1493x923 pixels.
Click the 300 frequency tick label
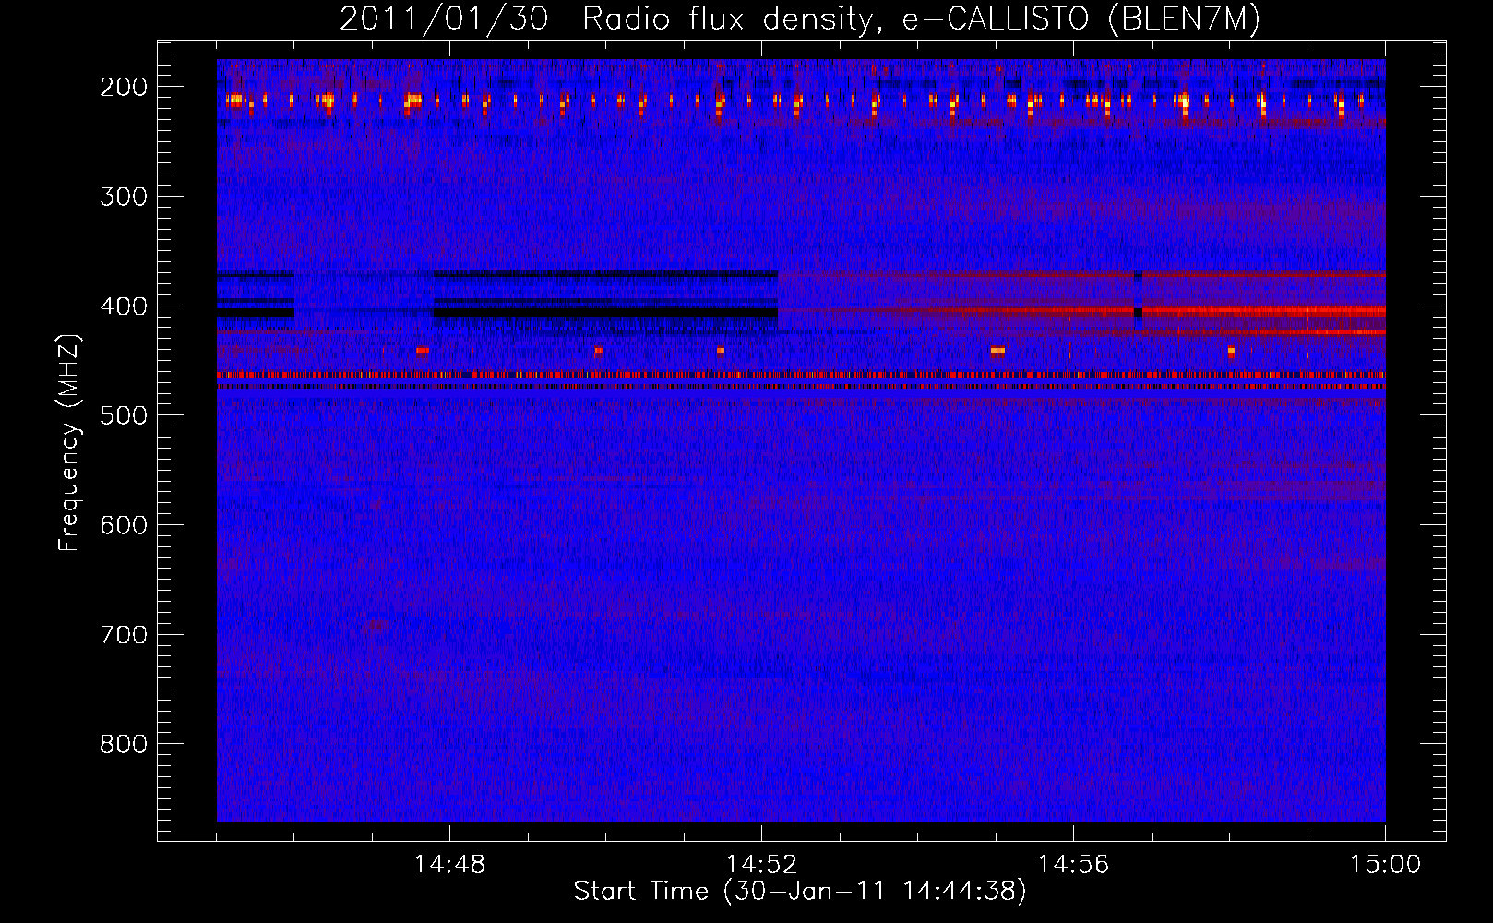pyautogui.click(x=124, y=197)
